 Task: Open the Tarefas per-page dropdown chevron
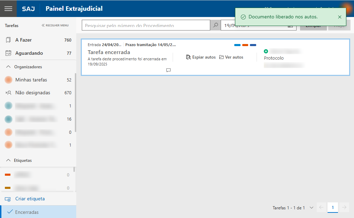pyautogui.click(x=312, y=208)
